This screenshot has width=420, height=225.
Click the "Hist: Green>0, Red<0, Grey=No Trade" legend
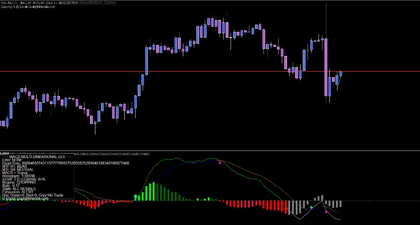coord(33,195)
